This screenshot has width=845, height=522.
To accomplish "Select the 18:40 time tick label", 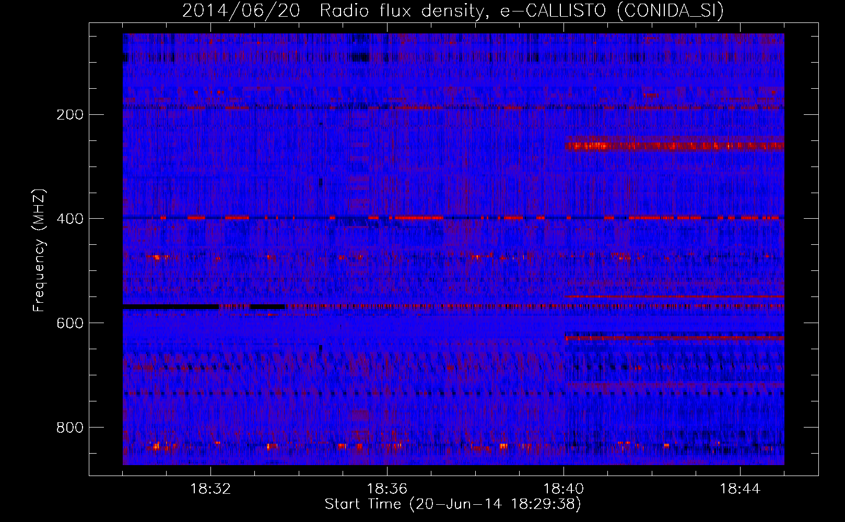I will tap(564, 489).
